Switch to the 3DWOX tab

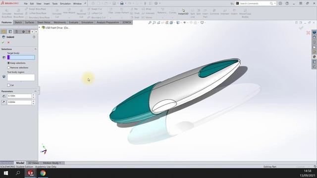pos(127,22)
